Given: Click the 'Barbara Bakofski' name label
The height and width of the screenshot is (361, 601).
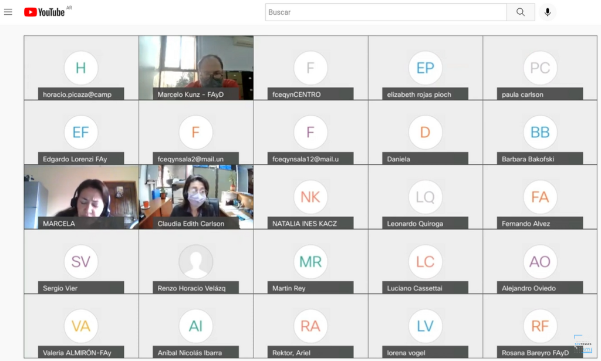Looking at the screenshot, I should 528,159.
